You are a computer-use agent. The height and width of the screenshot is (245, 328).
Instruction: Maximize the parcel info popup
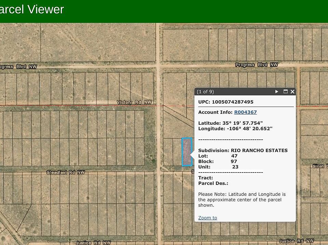click(x=286, y=92)
